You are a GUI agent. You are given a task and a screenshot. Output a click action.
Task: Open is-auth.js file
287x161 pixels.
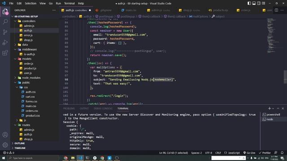tap(35, 54)
